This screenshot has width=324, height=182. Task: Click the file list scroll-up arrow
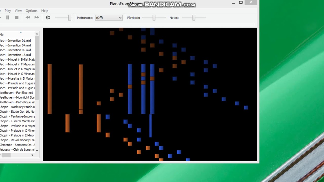pyautogui.click(x=37, y=34)
